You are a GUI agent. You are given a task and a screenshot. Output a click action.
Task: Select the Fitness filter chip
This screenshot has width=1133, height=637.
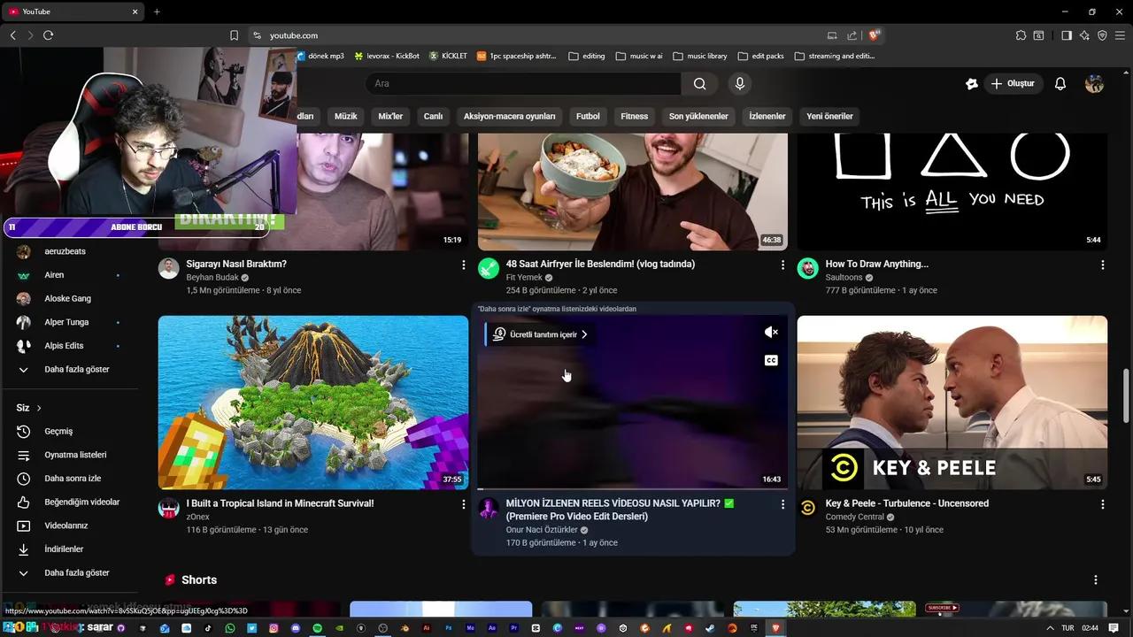click(x=634, y=116)
